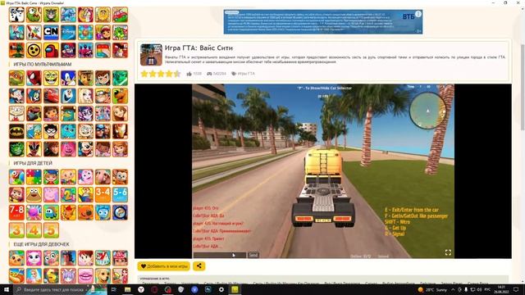The height and width of the screenshot is (295, 525).
Task: Open the magnifying glass search games icon
Action: tap(120, 212)
